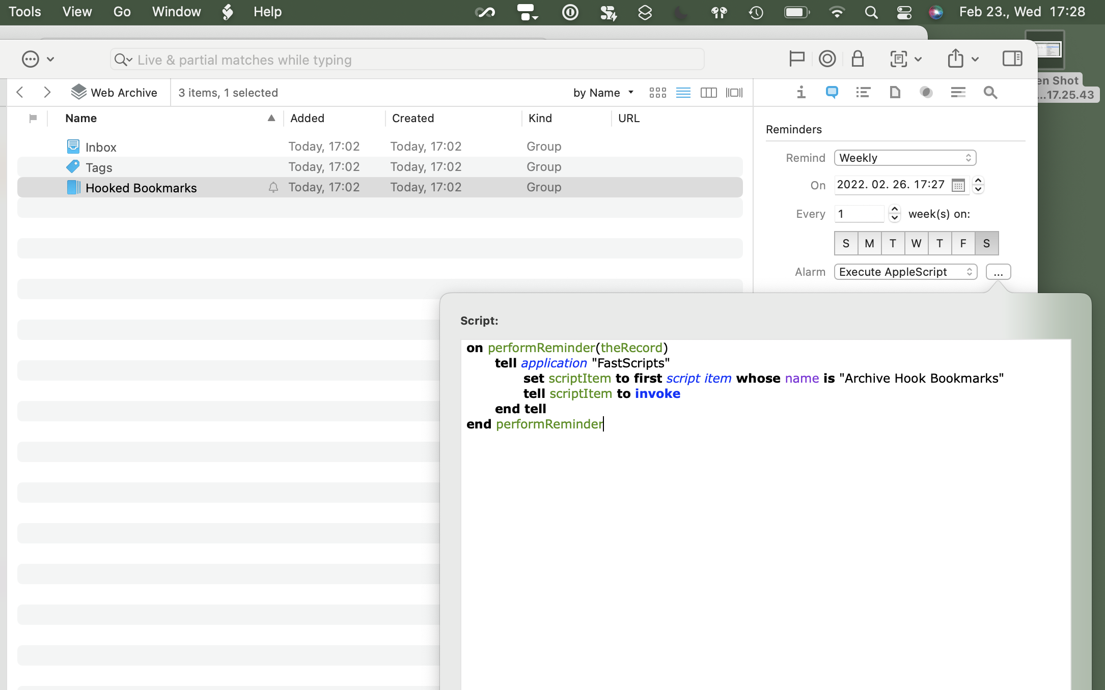Image resolution: width=1105 pixels, height=690 pixels.
Task: Toggle Saturday in weekday selector
Action: (986, 243)
